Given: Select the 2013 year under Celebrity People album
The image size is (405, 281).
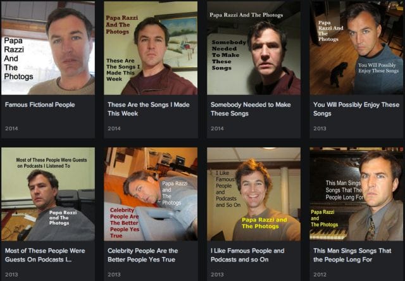Looking at the screenshot, I should point(114,275).
